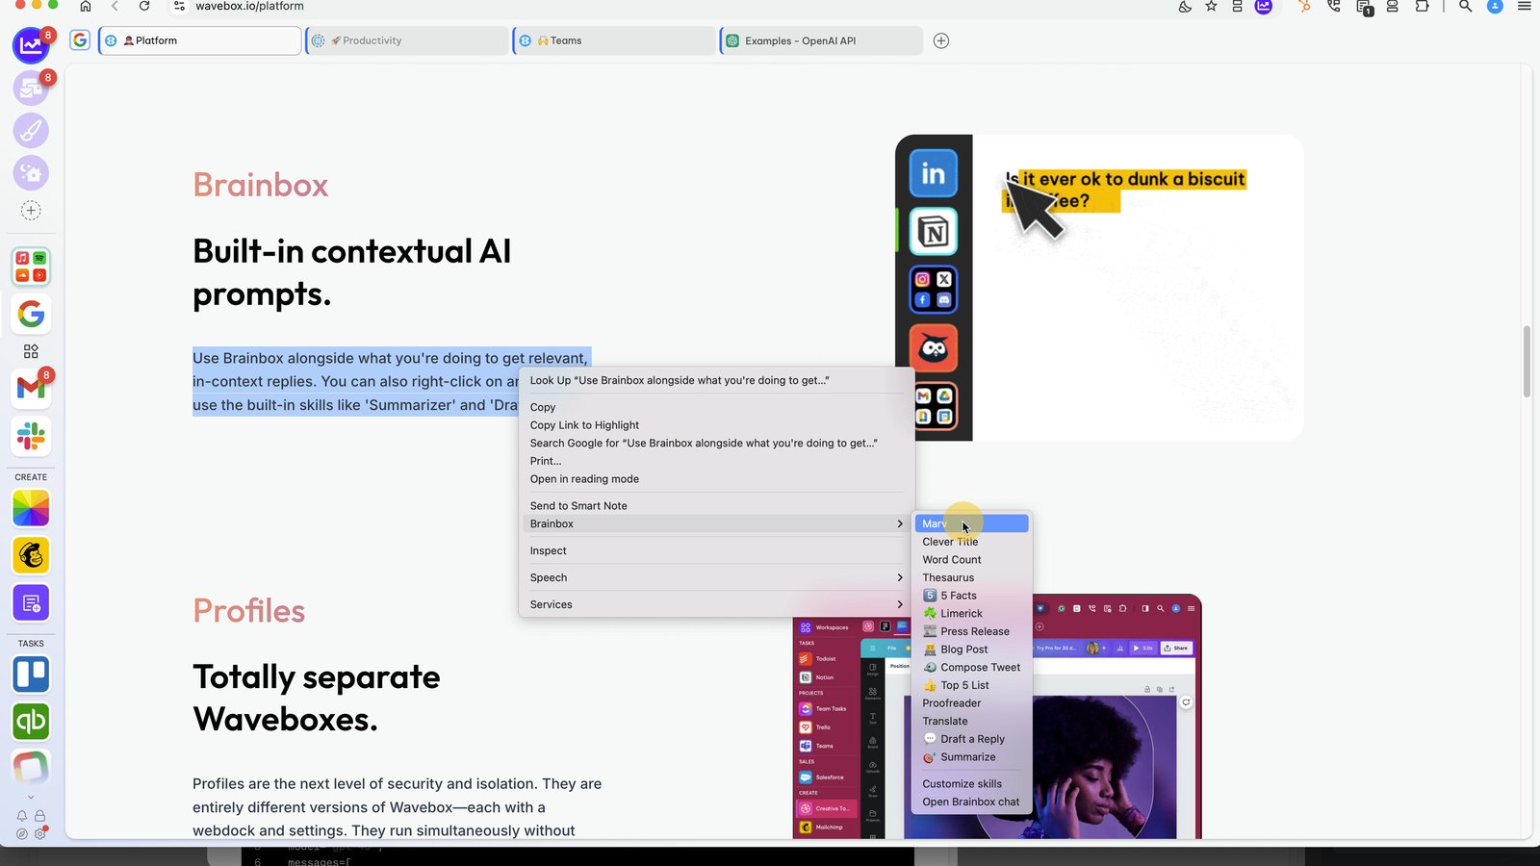Open the notifications bell icon
The image size is (1540, 866).
(x=22, y=816)
